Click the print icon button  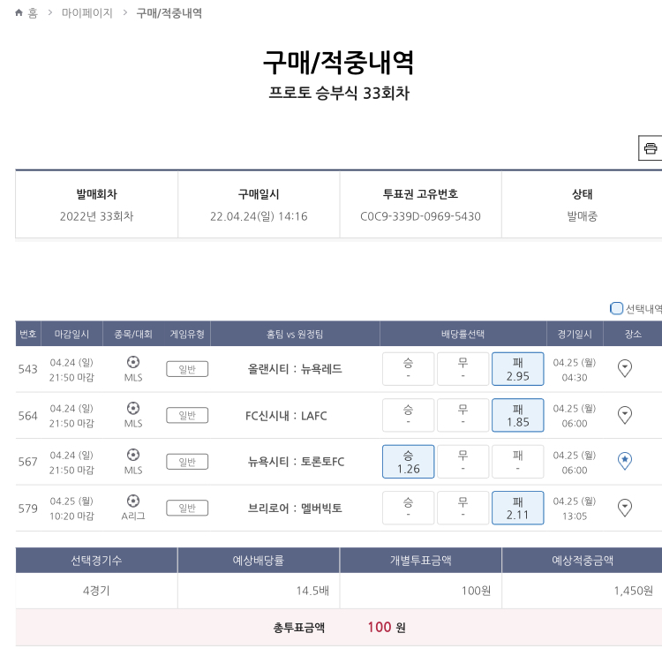(x=650, y=148)
